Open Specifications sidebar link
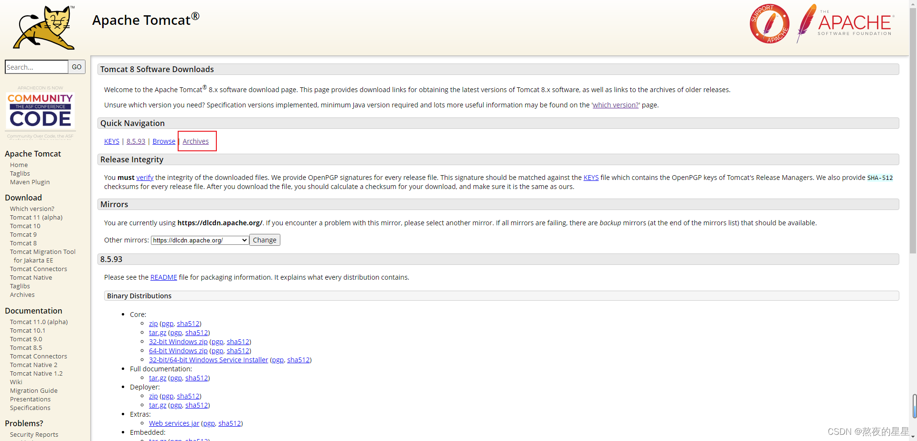This screenshot has width=917, height=441. pyautogui.click(x=30, y=408)
